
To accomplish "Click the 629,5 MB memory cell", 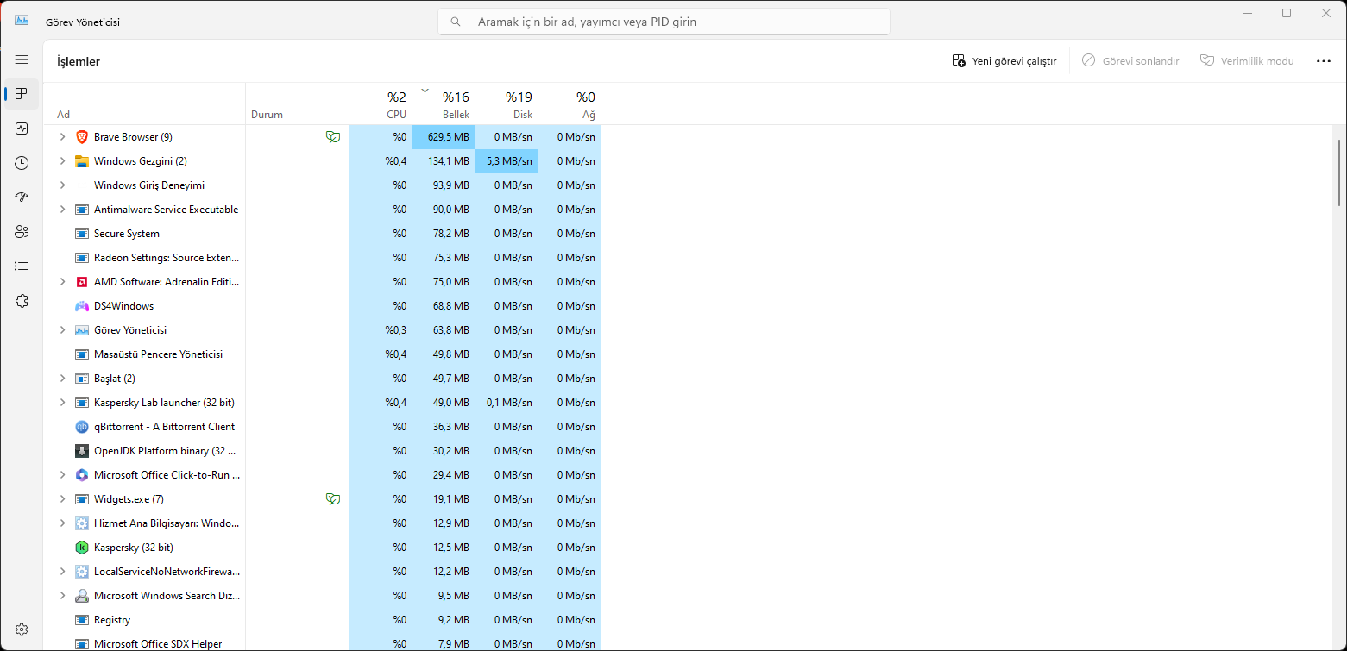I will click(444, 136).
